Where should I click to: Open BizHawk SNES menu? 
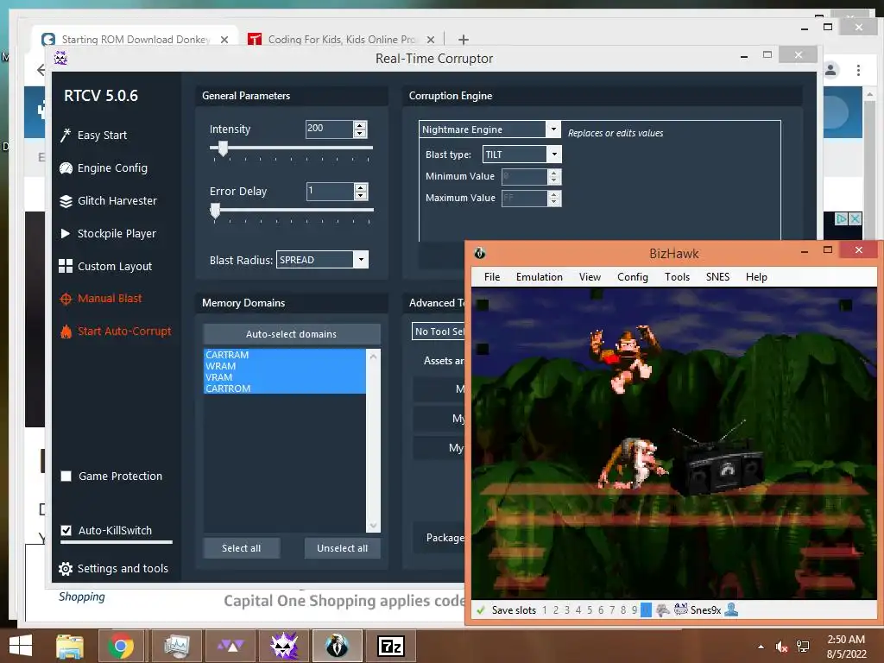(x=717, y=277)
